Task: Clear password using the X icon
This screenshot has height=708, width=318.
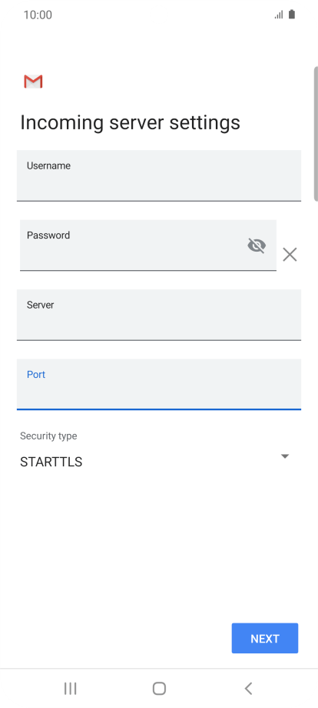Action: pyautogui.click(x=290, y=255)
